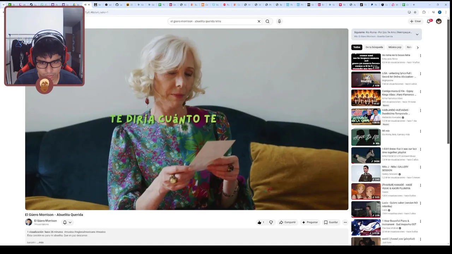Start voice search with microphone icon
Screen dimensions: 452x254
(x=279, y=21)
